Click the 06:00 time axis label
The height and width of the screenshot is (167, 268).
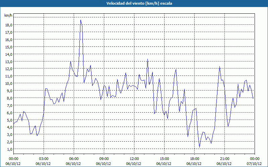tap(74, 159)
